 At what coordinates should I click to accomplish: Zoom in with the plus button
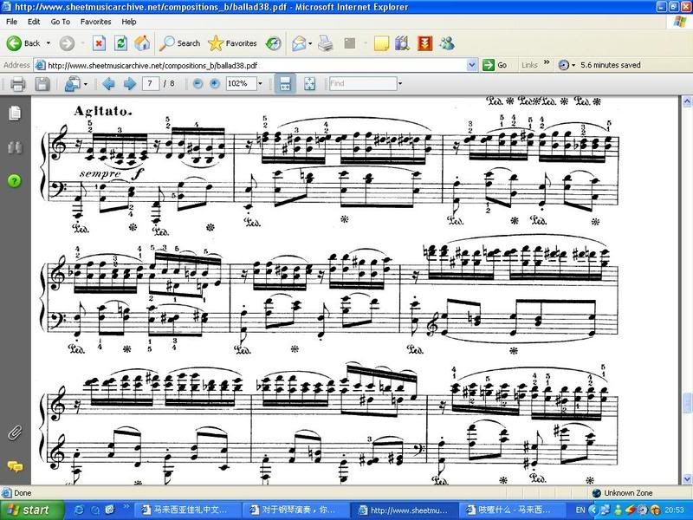click(x=214, y=84)
